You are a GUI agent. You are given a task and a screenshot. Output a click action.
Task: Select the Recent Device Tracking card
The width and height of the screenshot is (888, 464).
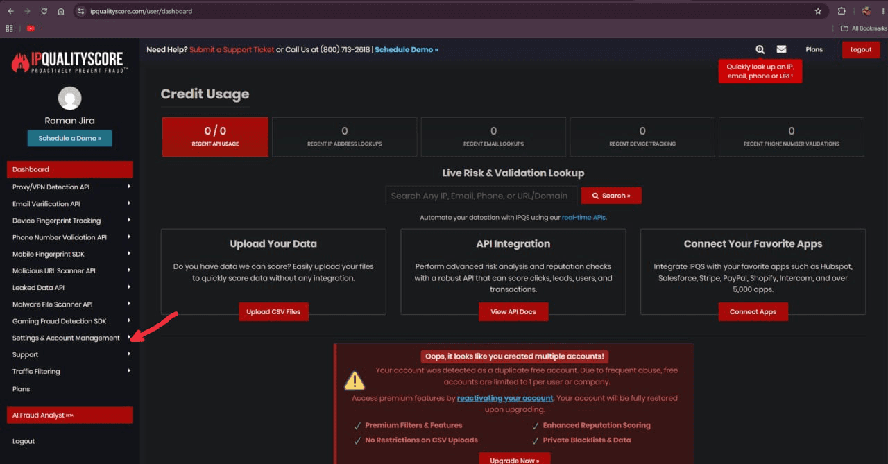pos(642,137)
